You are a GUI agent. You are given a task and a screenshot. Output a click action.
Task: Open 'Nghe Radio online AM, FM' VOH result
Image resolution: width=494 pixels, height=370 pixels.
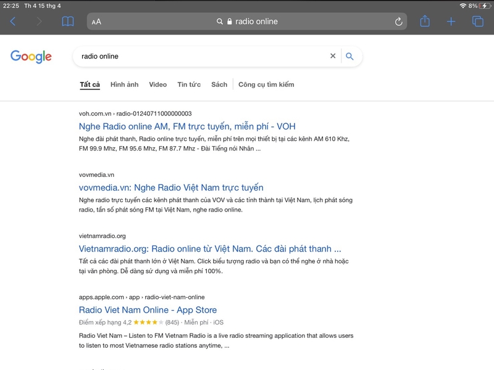tap(187, 126)
